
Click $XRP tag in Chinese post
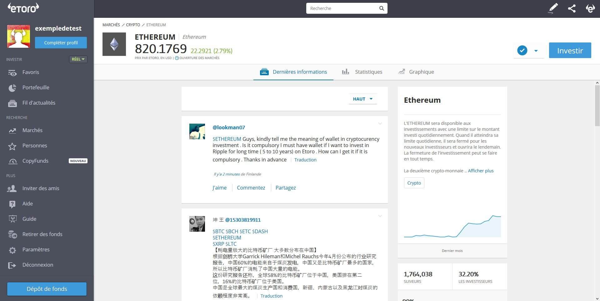[x=218, y=244]
